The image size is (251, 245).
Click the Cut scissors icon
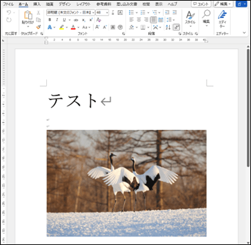click(38, 13)
